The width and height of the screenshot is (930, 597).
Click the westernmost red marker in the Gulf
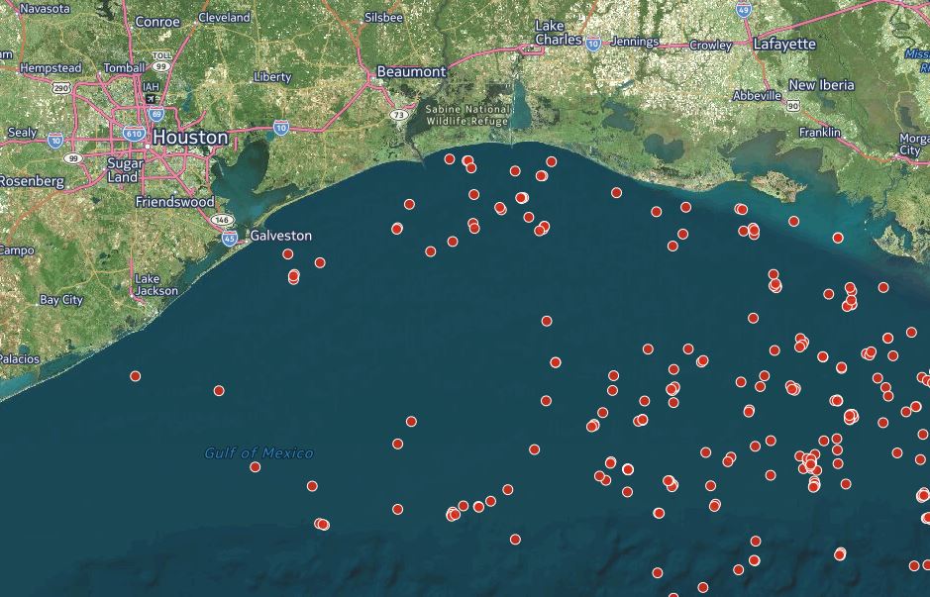click(135, 376)
